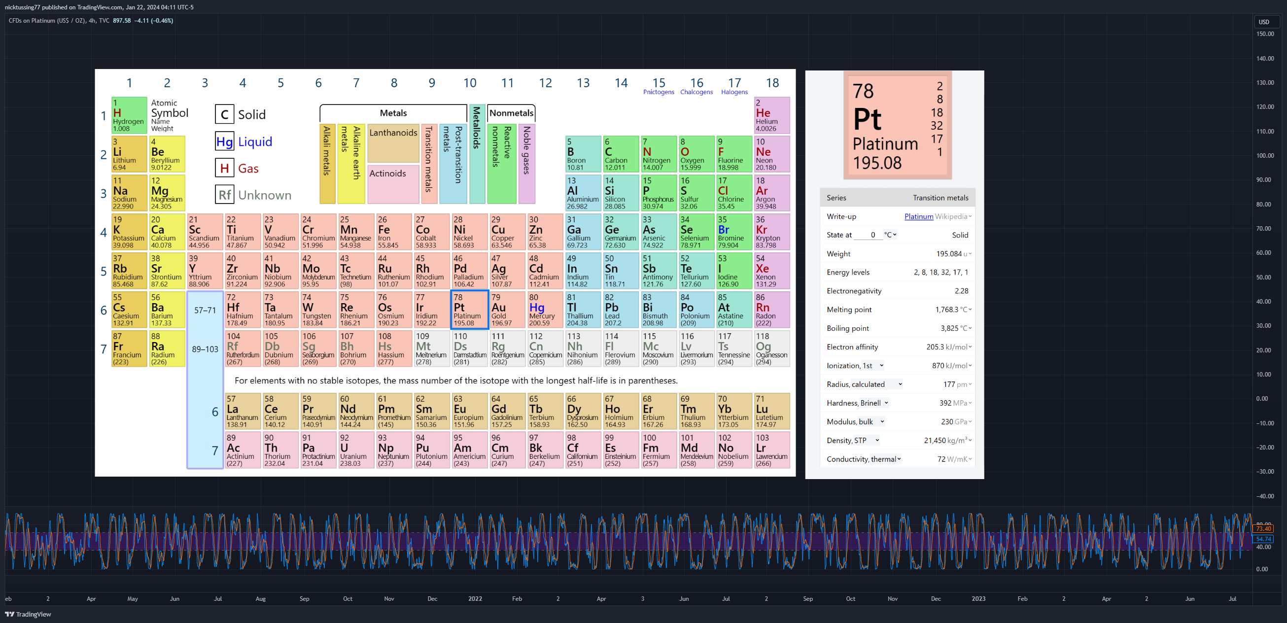Select the Francium element cell (87 Fr)
1287x623 pixels.
(129, 349)
